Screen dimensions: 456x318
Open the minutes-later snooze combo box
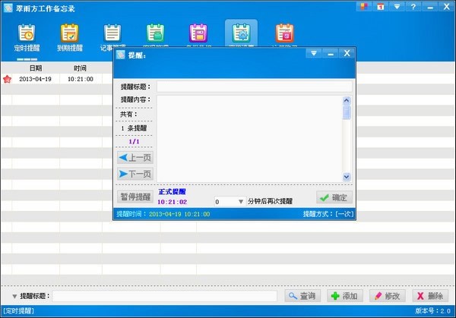click(x=230, y=202)
